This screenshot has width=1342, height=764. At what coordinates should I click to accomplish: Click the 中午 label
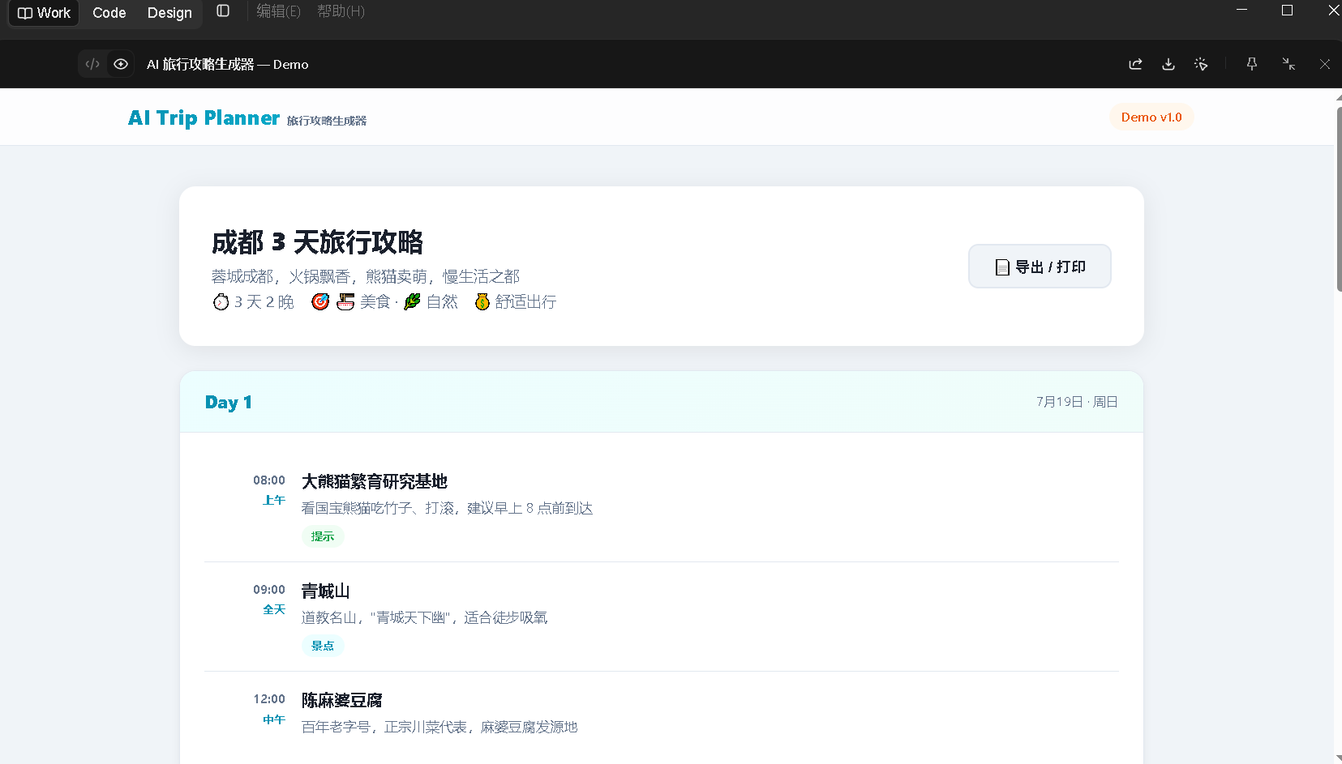coord(274,719)
